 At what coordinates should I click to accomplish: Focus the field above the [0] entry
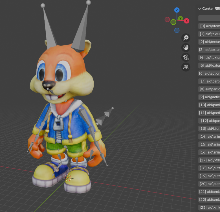click(x=209, y=18)
